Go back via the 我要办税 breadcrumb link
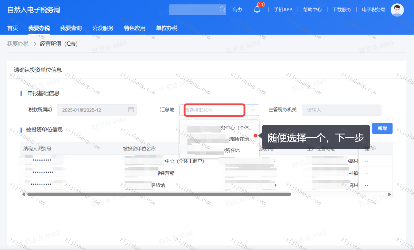Viewport: 414px width, 250px height. point(17,44)
